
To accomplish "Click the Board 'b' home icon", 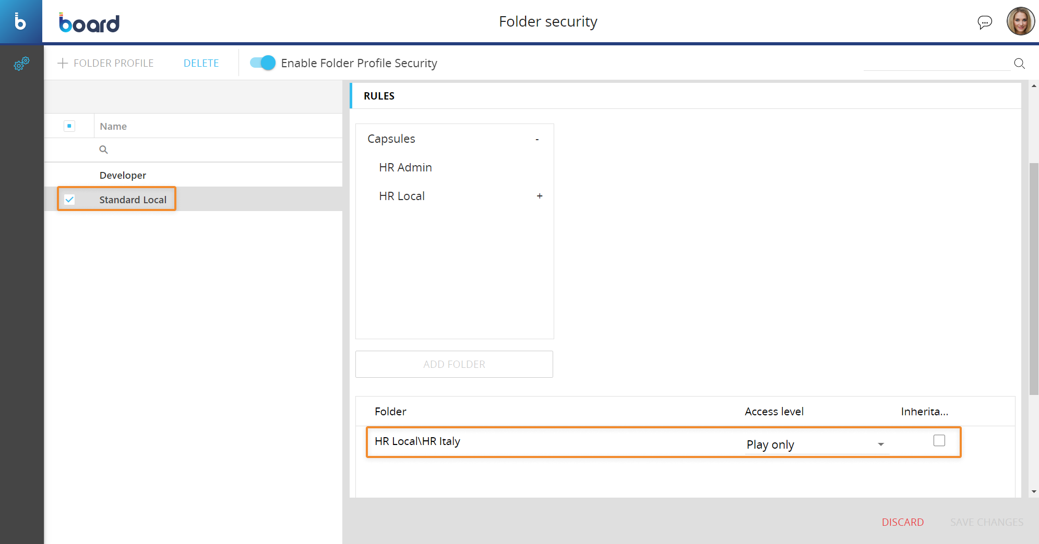I will tap(20, 21).
